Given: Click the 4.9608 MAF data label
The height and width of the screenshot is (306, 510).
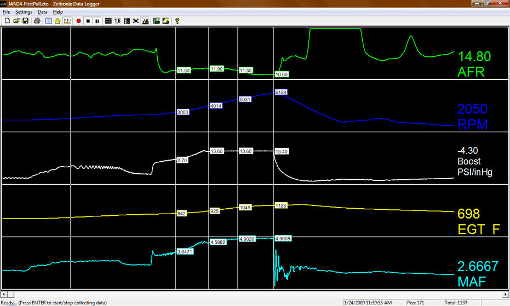Looking at the screenshot, I should click(x=283, y=238).
